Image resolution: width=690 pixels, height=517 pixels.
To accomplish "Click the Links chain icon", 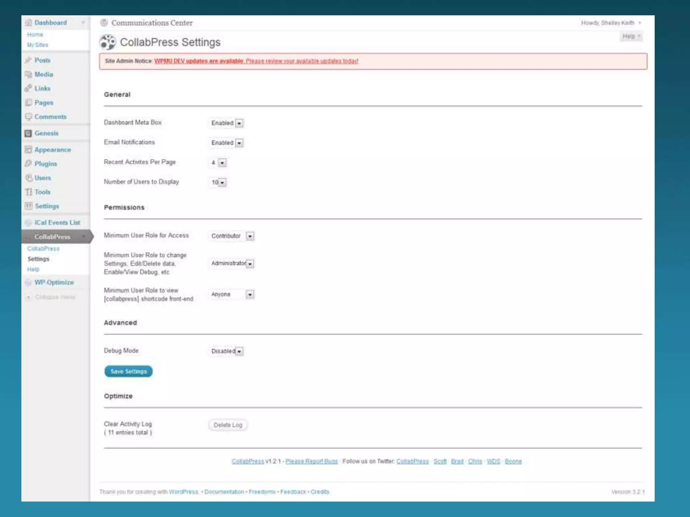I will click(x=28, y=89).
